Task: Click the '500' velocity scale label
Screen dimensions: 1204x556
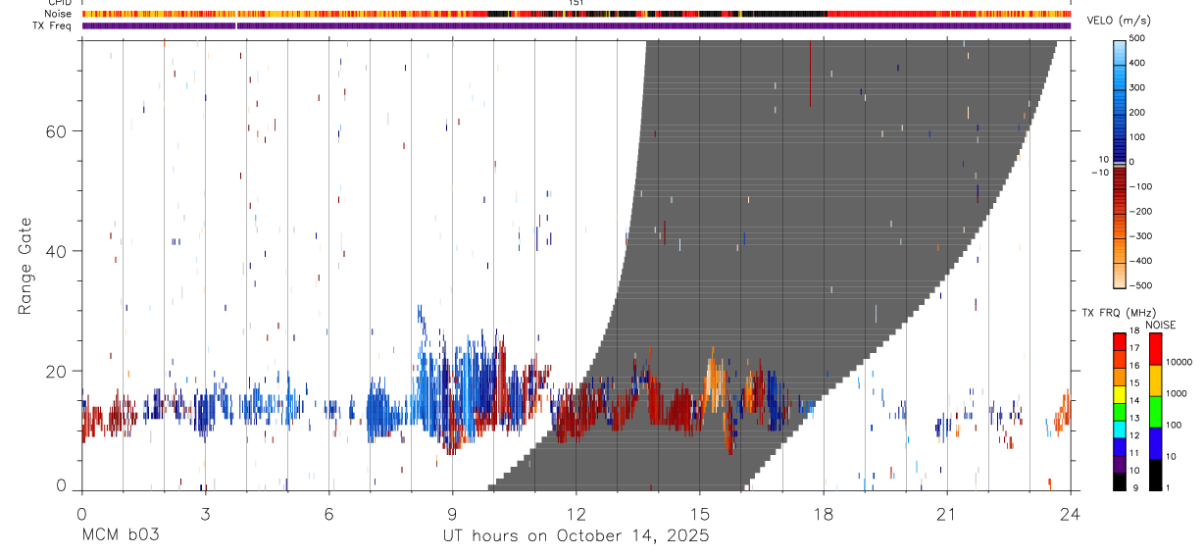Action: tap(1137, 38)
